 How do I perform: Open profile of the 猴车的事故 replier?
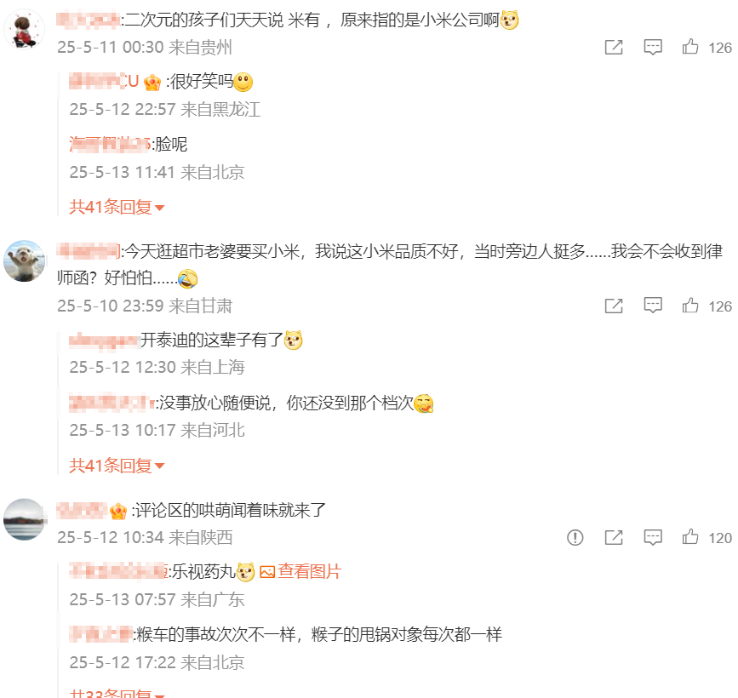coord(100,634)
